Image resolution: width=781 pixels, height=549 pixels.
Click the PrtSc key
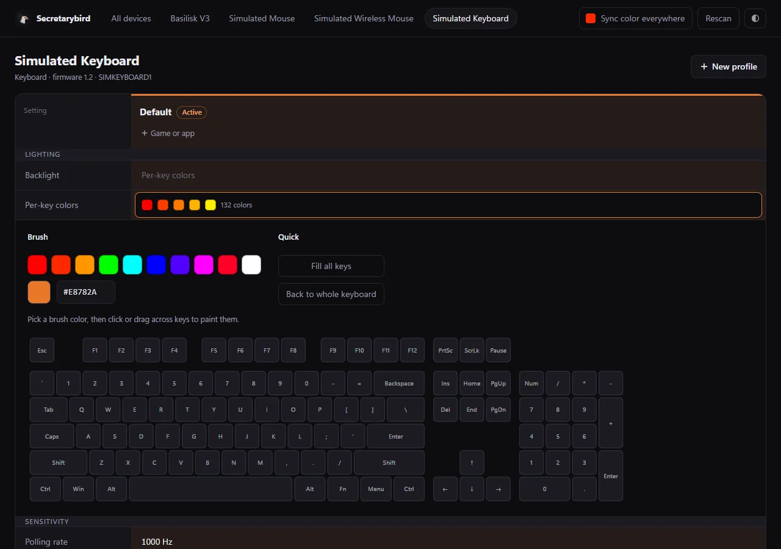(445, 350)
